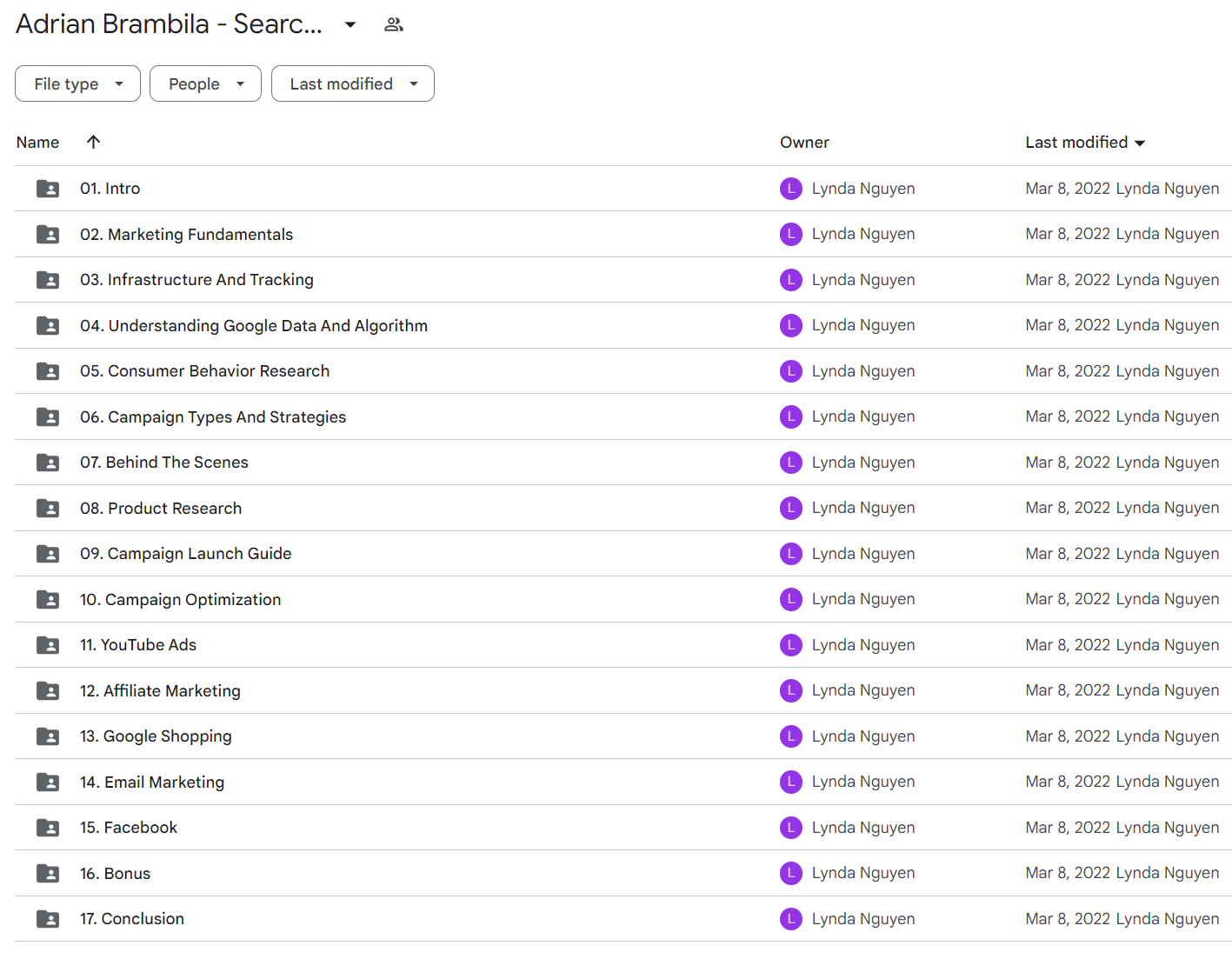Viewport: 1232px width, 959px height.
Task: Click owner avatar in the 08. Product Research row
Action: pos(791,508)
